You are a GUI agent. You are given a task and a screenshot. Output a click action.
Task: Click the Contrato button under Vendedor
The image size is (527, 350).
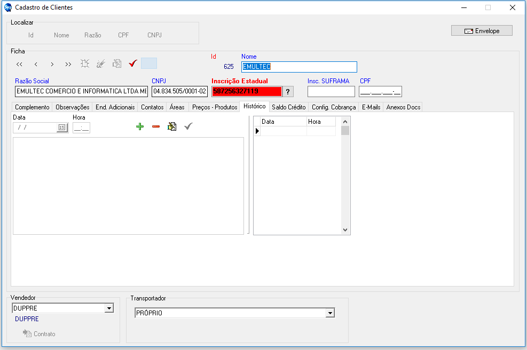pos(39,334)
